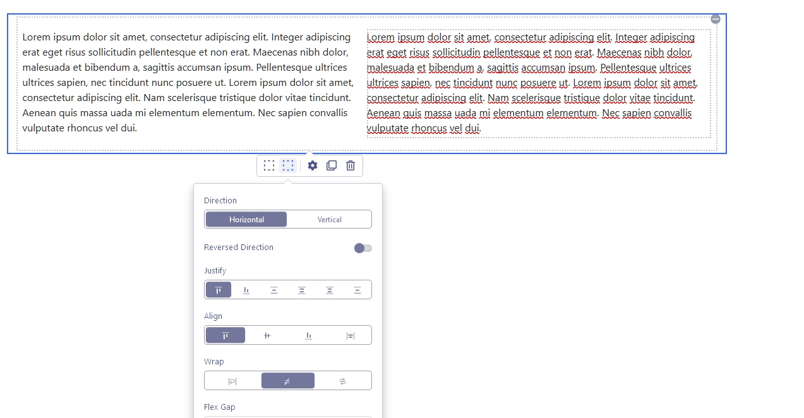Select the second Align icon option
Screen dimensions: 804x418
tap(267, 335)
